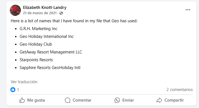Click the thumbs-up outline icon

[x=22, y=100]
